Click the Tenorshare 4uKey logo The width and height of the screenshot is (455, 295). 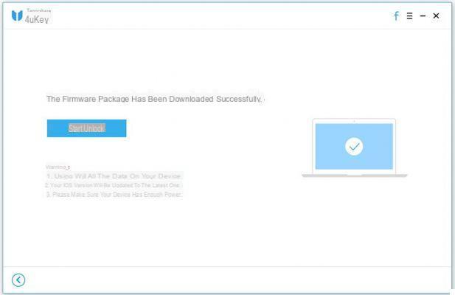(x=31, y=16)
